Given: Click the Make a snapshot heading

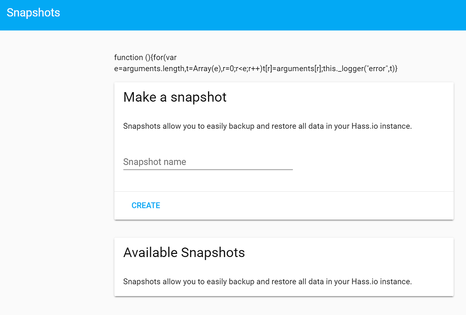Looking at the screenshot, I should pos(175,97).
